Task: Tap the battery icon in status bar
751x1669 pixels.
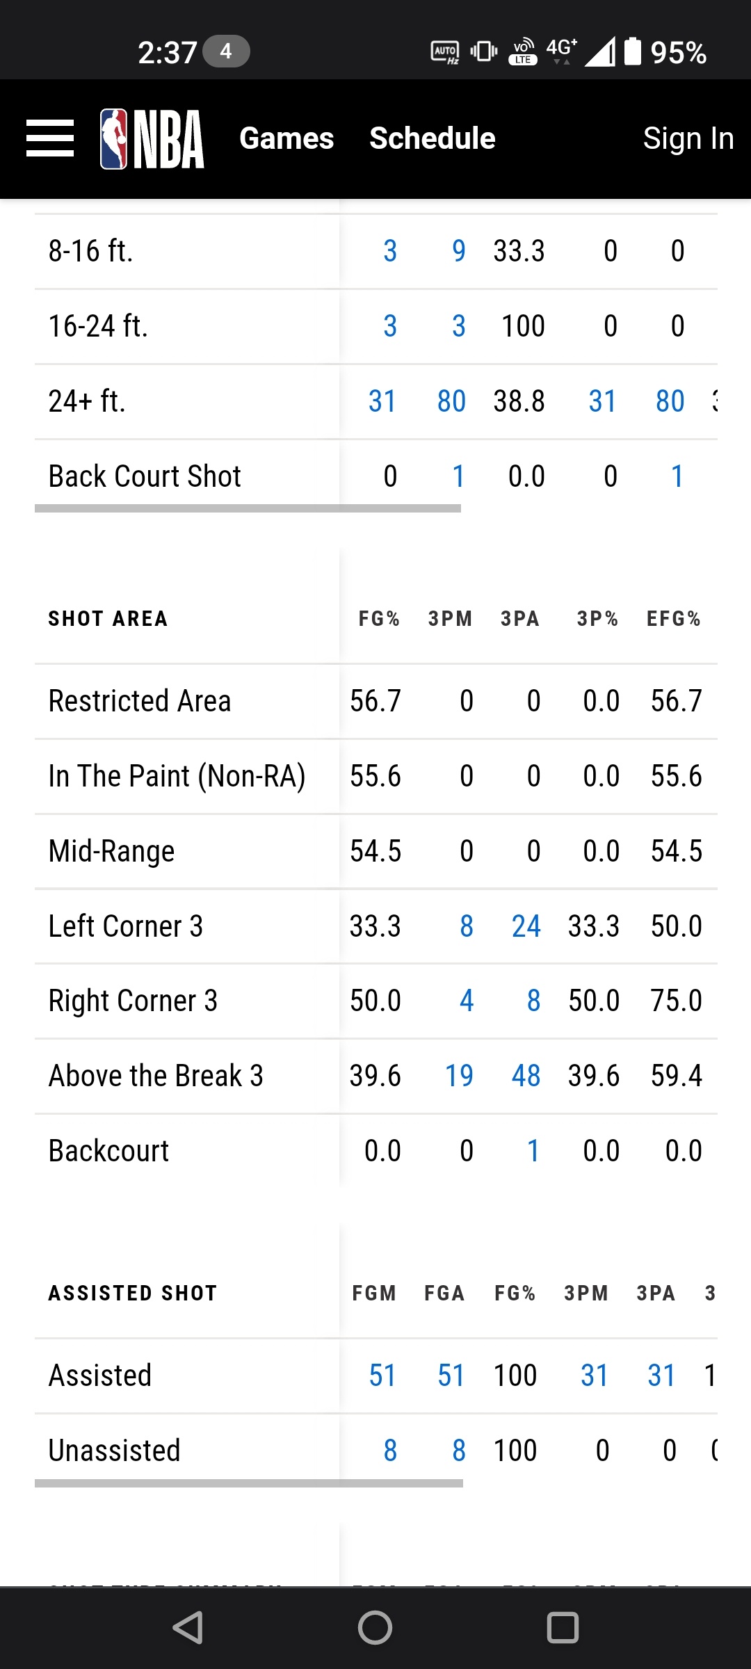Action: pyautogui.click(x=632, y=51)
